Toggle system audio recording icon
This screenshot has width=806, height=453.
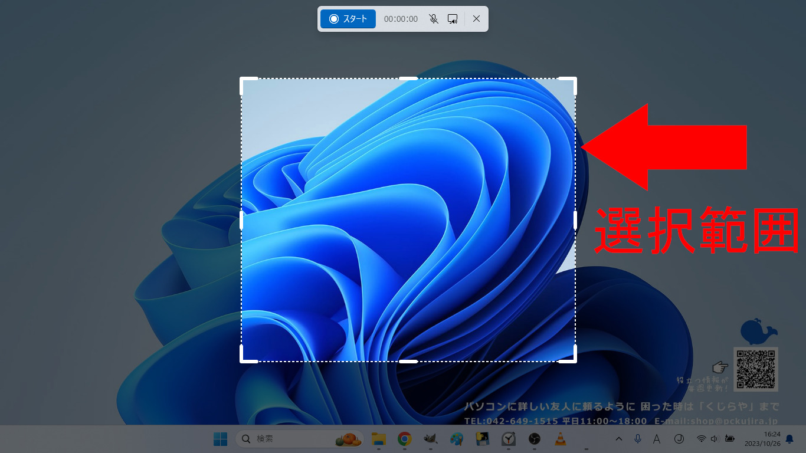pos(453,19)
